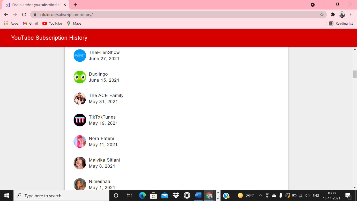Open YouTube bookmark
This screenshot has width=357, height=201.
pos(52,23)
